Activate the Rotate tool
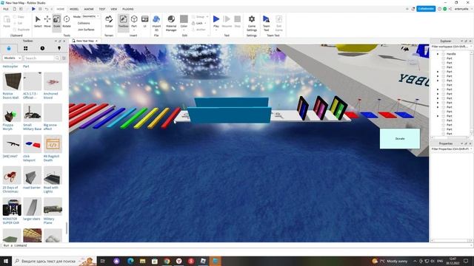This screenshot has height=266, width=474. point(67,21)
